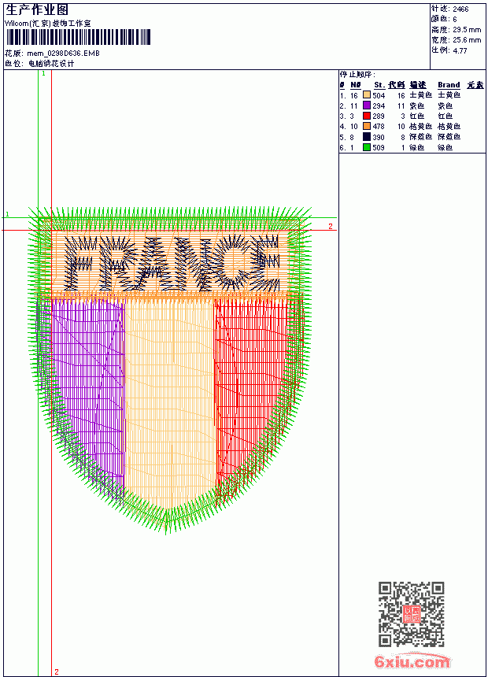Click stitch value 294 in row 2

(379, 105)
